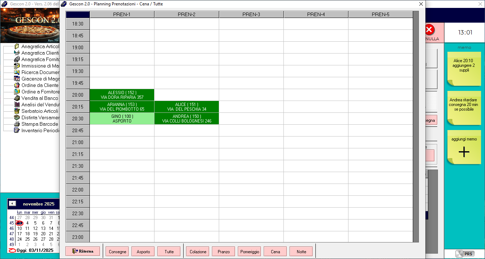Open Alessio (152) reservation at 20:00
485x259 pixels.
click(122, 95)
